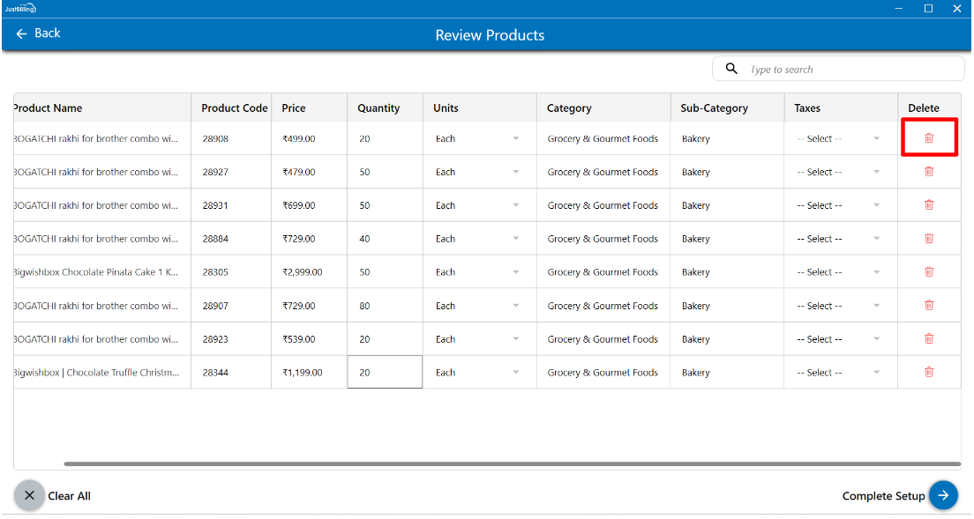Screen dimensions: 974x519
Task: Delete the product with code 28927
Action: click(928, 172)
